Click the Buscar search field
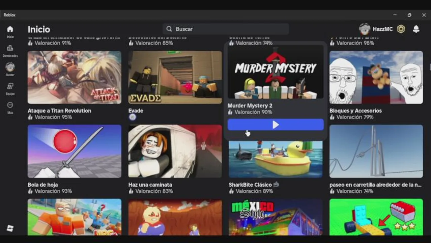This screenshot has height=243, width=431. coord(226,29)
